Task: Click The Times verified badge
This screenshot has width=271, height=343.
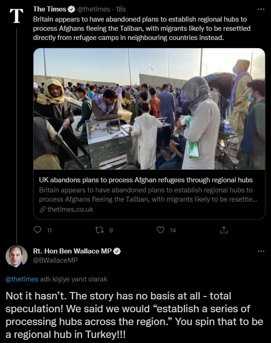Action: point(72,9)
